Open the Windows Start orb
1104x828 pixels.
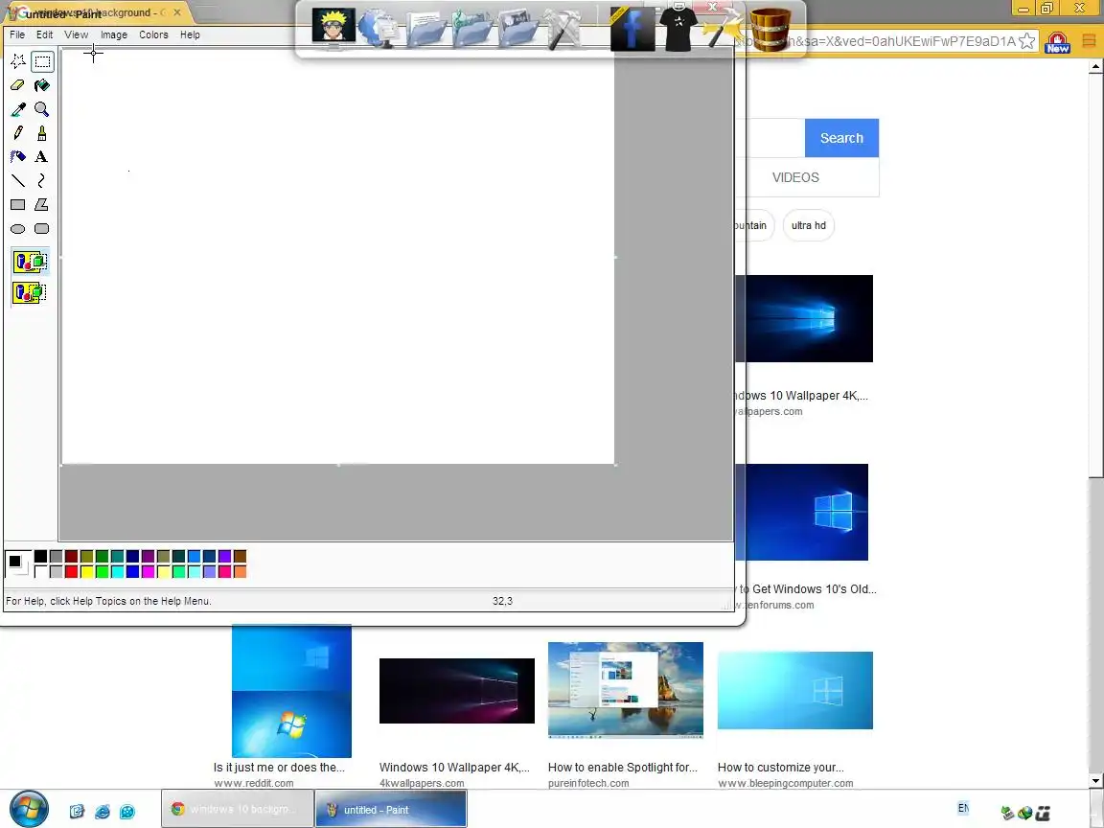(x=29, y=809)
